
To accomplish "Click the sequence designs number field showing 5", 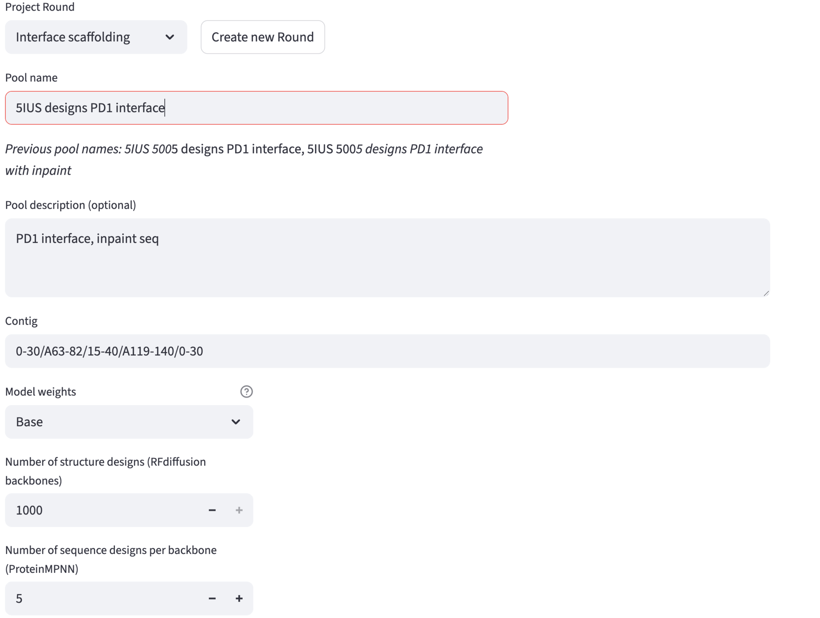I will point(102,598).
